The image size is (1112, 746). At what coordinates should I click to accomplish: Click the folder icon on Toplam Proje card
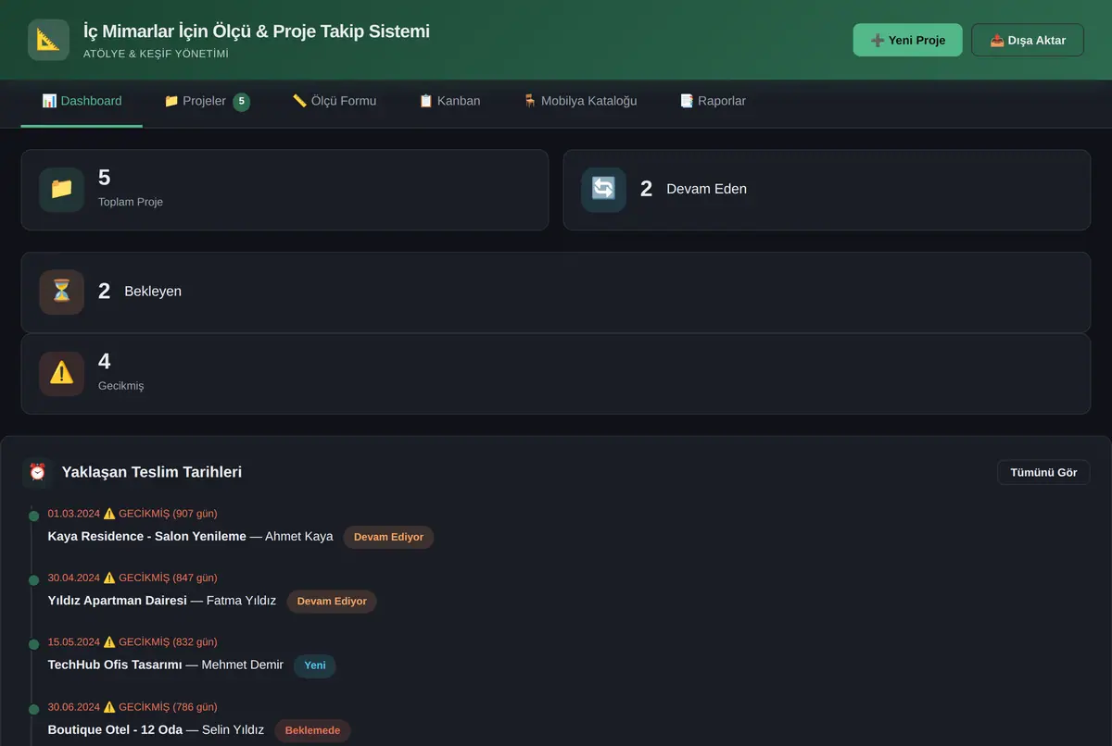click(x=61, y=190)
